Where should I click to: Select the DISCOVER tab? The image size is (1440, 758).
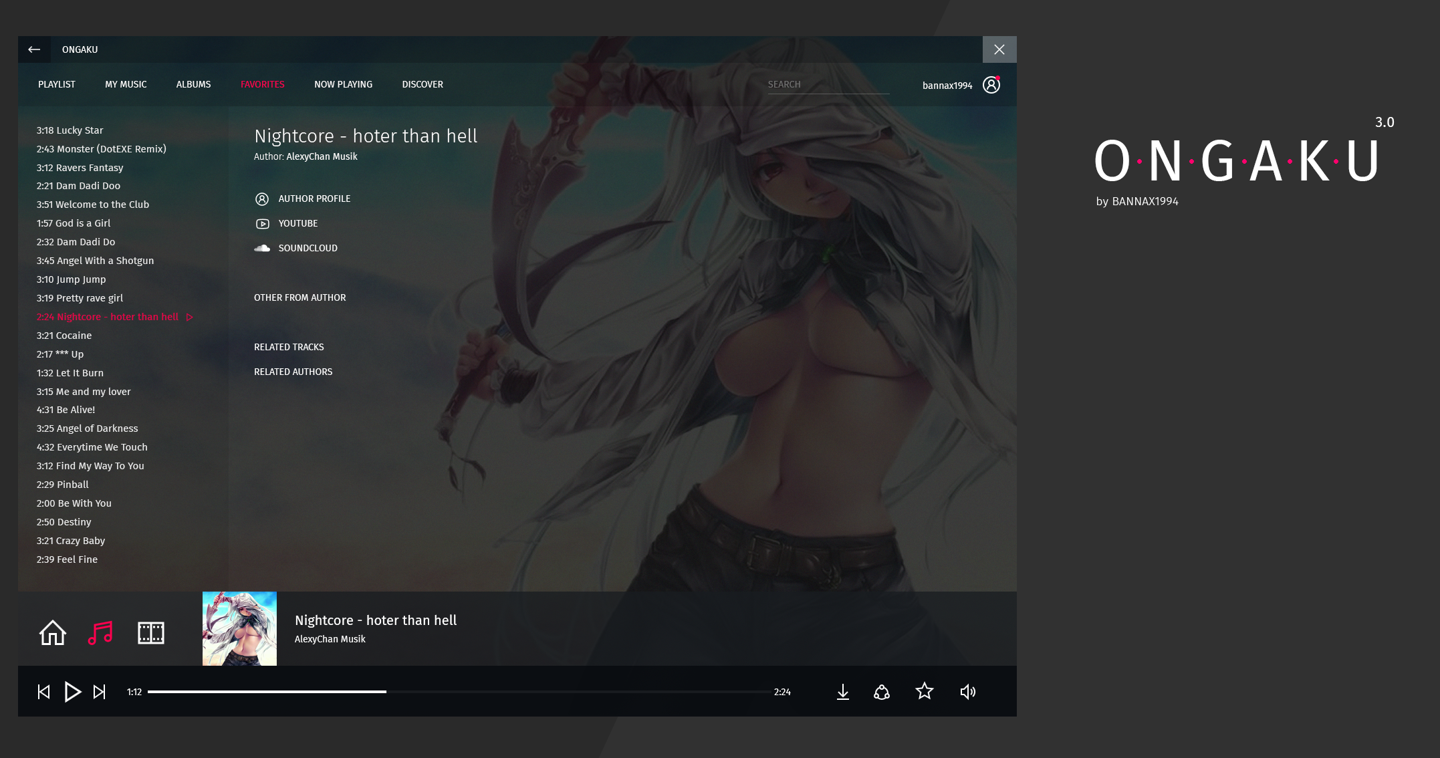[x=423, y=84]
